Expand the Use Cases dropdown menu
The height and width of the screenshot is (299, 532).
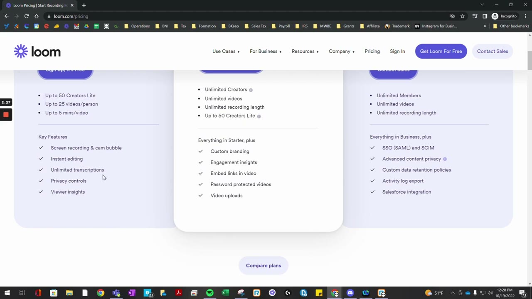click(x=226, y=51)
